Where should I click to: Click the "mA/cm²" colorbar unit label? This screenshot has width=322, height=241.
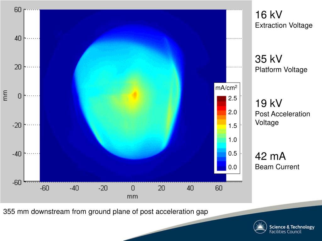(x=226, y=88)
